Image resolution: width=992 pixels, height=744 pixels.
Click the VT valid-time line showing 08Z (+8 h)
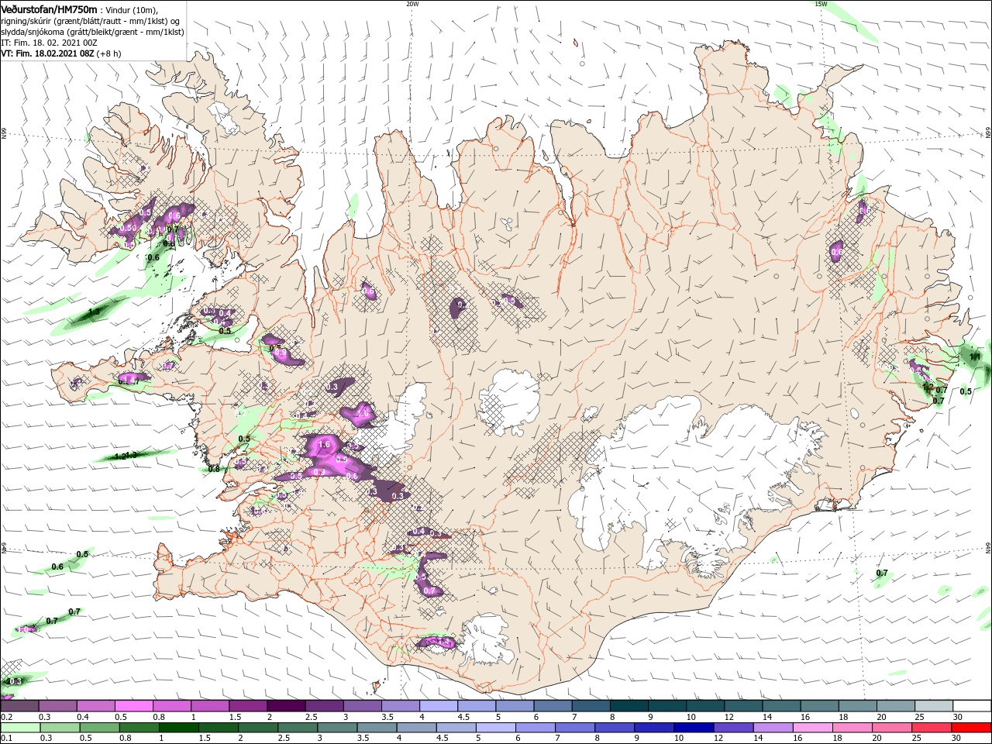point(60,53)
